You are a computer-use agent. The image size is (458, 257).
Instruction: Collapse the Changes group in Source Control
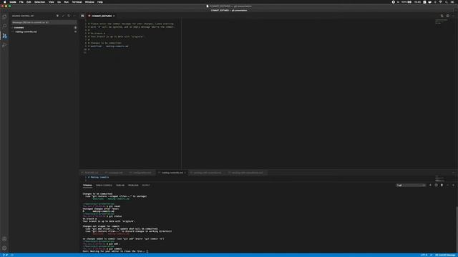19,28
